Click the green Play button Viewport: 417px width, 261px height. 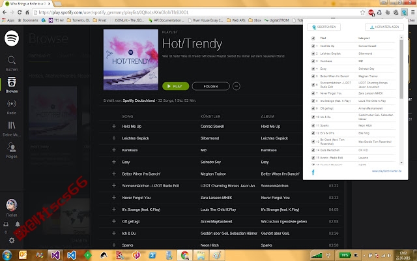tap(175, 86)
